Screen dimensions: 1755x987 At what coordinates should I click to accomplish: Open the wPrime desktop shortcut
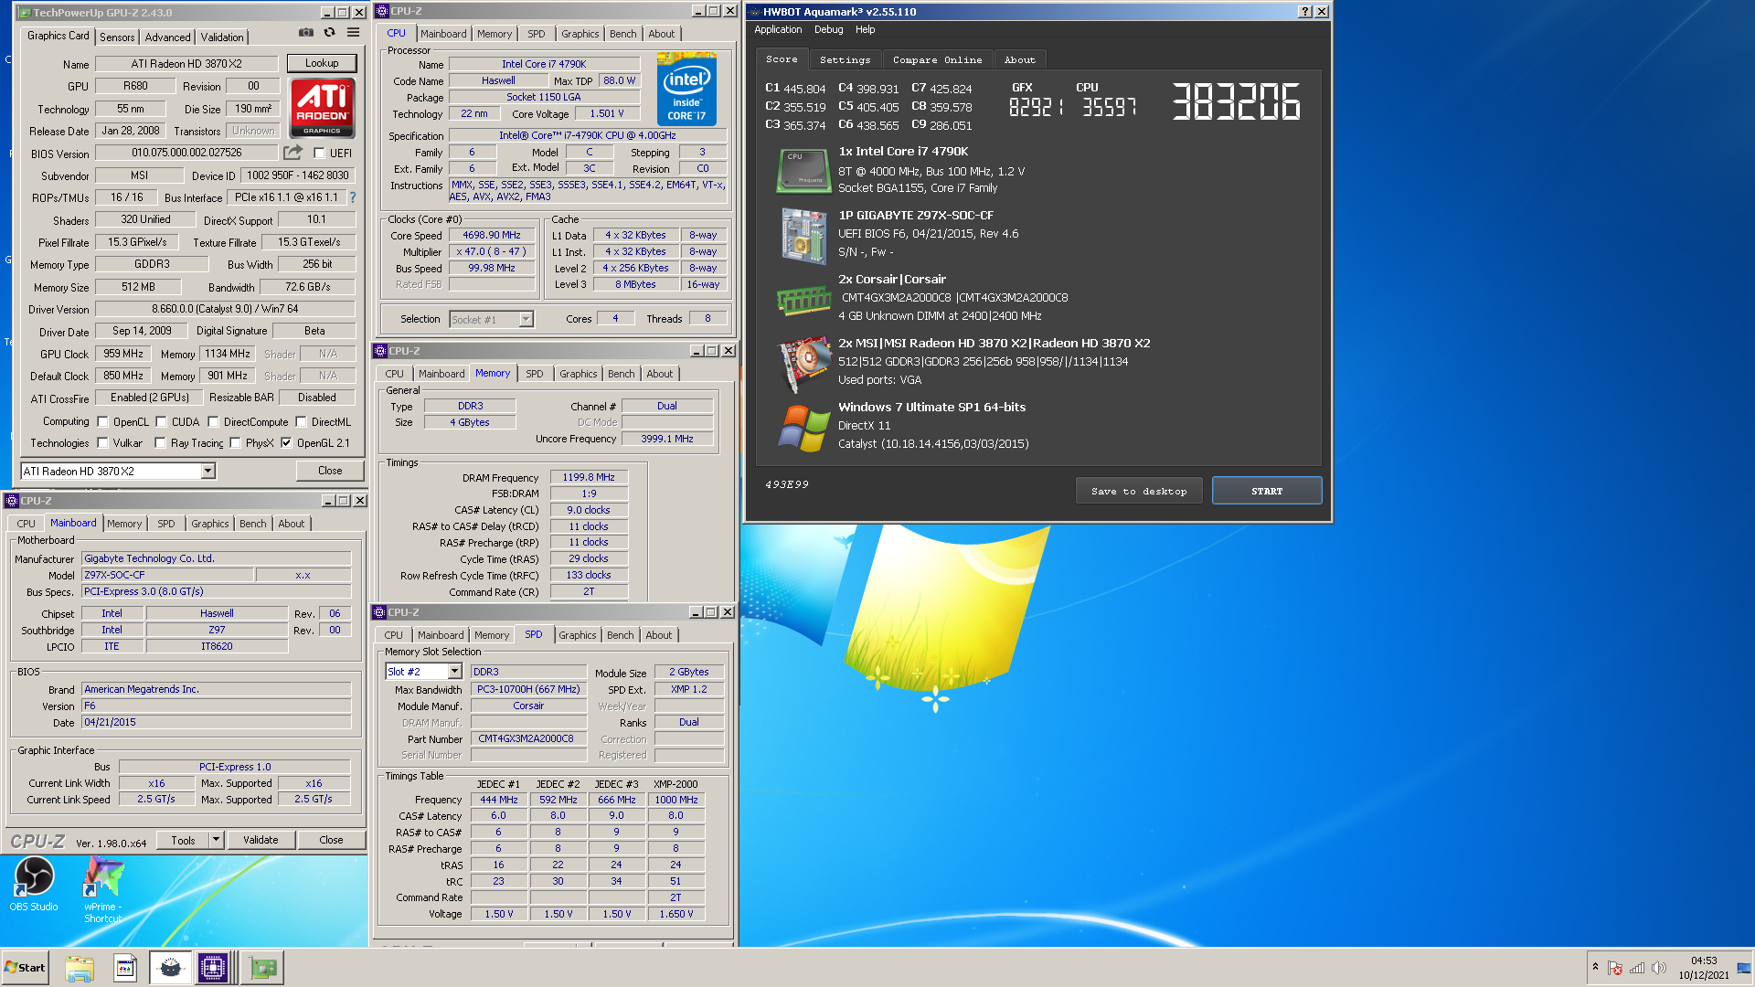coord(102,891)
